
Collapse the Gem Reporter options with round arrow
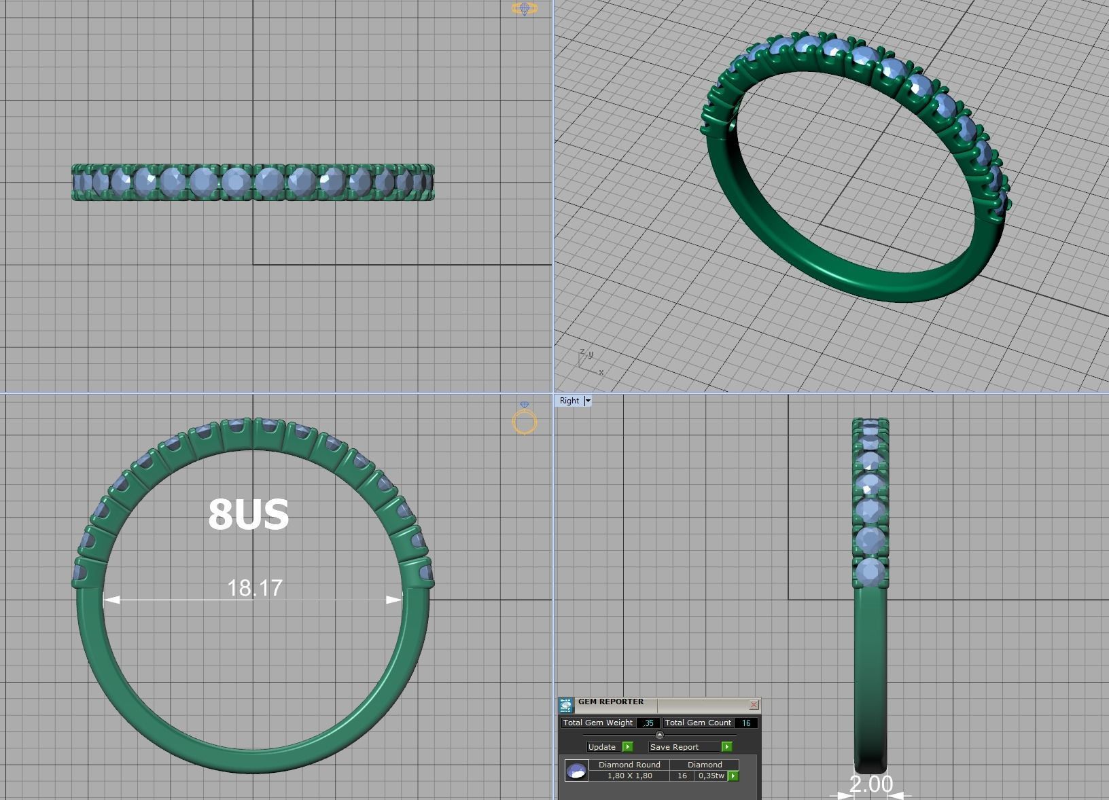click(x=659, y=735)
